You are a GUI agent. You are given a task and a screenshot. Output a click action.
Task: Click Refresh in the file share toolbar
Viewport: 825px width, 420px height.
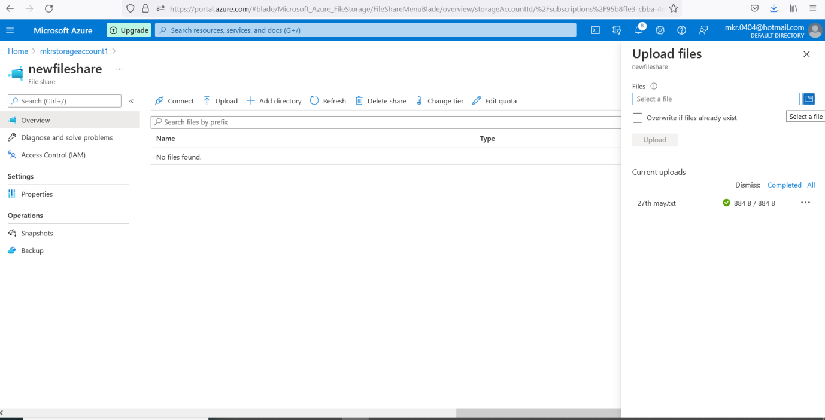(x=328, y=101)
